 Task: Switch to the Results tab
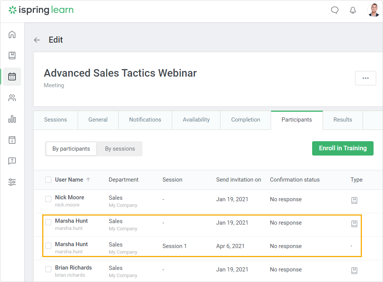pos(343,120)
